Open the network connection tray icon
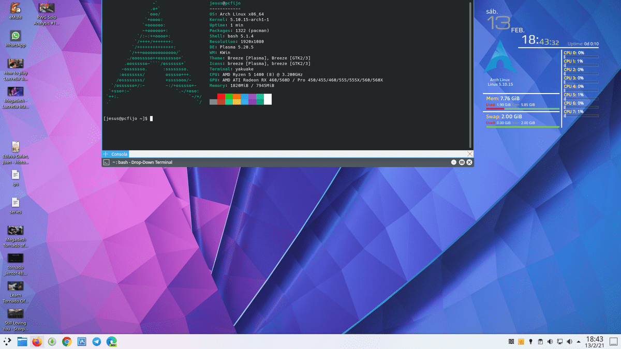The width and height of the screenshot is (621, 349). (x=559, y=341)
